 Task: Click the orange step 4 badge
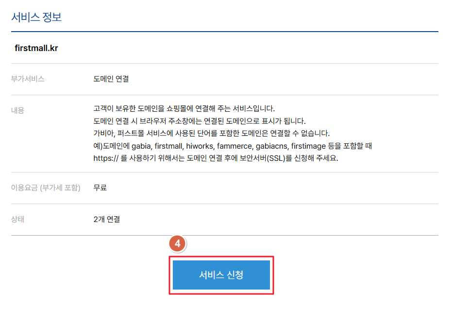(x=178, y=244)
